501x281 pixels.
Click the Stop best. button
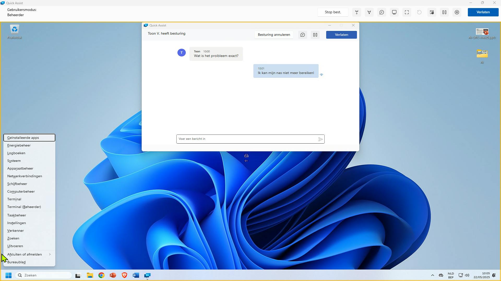click(x=333, y=12)
